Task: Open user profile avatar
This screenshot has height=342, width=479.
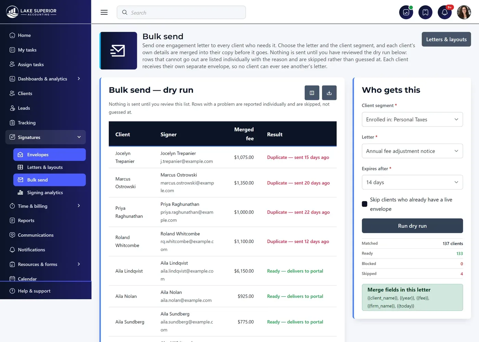Action: 464,12
